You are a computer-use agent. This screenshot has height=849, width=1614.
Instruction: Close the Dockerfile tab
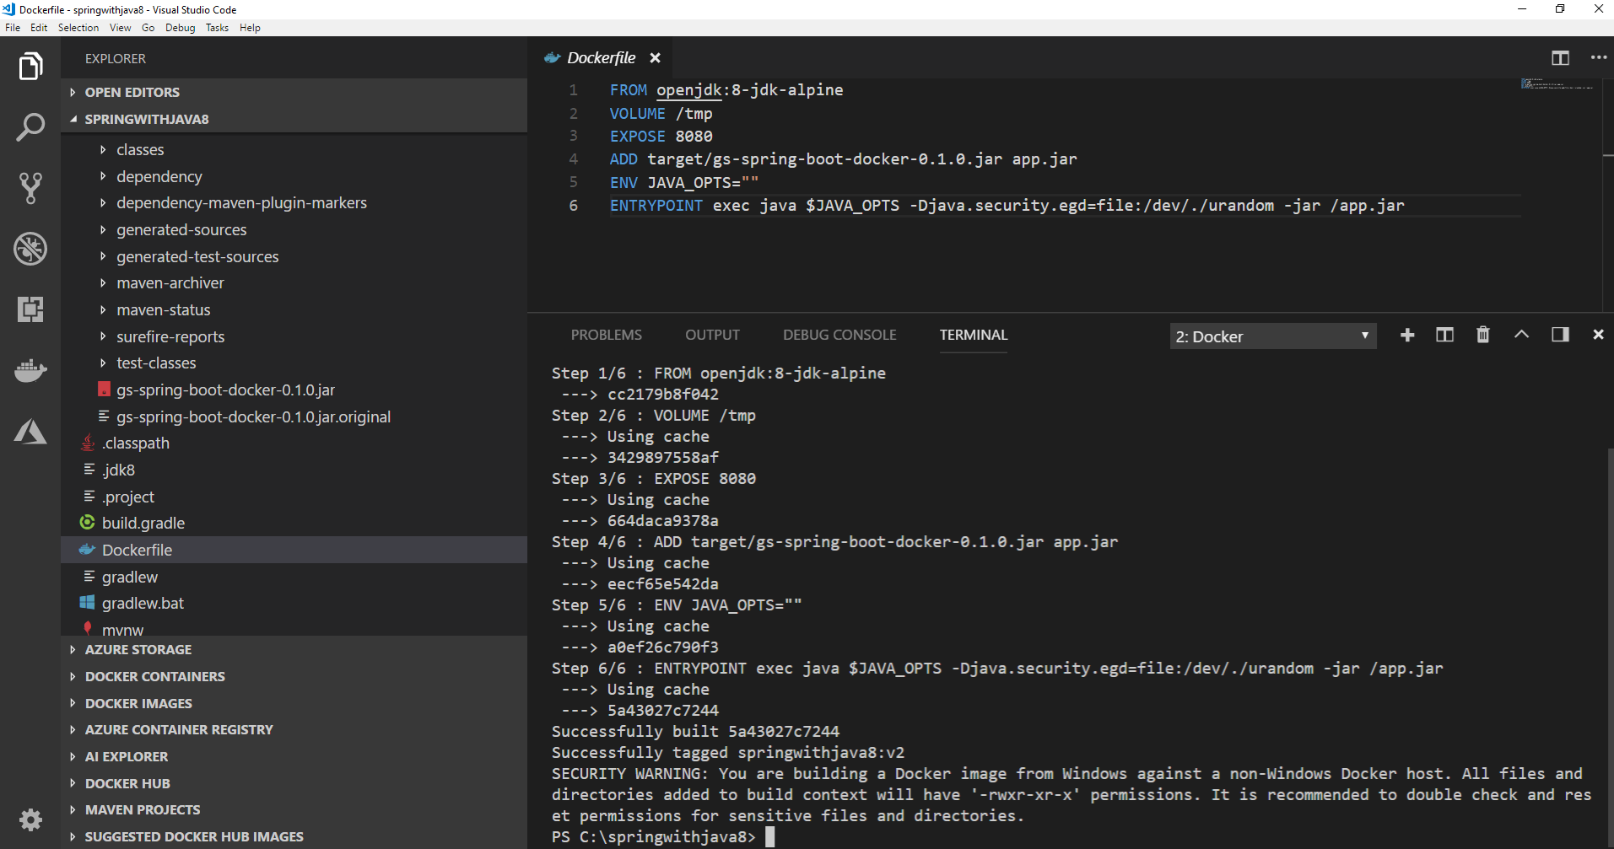[x=655, y=58]
